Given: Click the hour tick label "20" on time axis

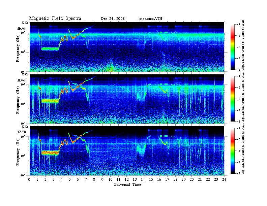Looking at the screenshot, I should 191,179.
